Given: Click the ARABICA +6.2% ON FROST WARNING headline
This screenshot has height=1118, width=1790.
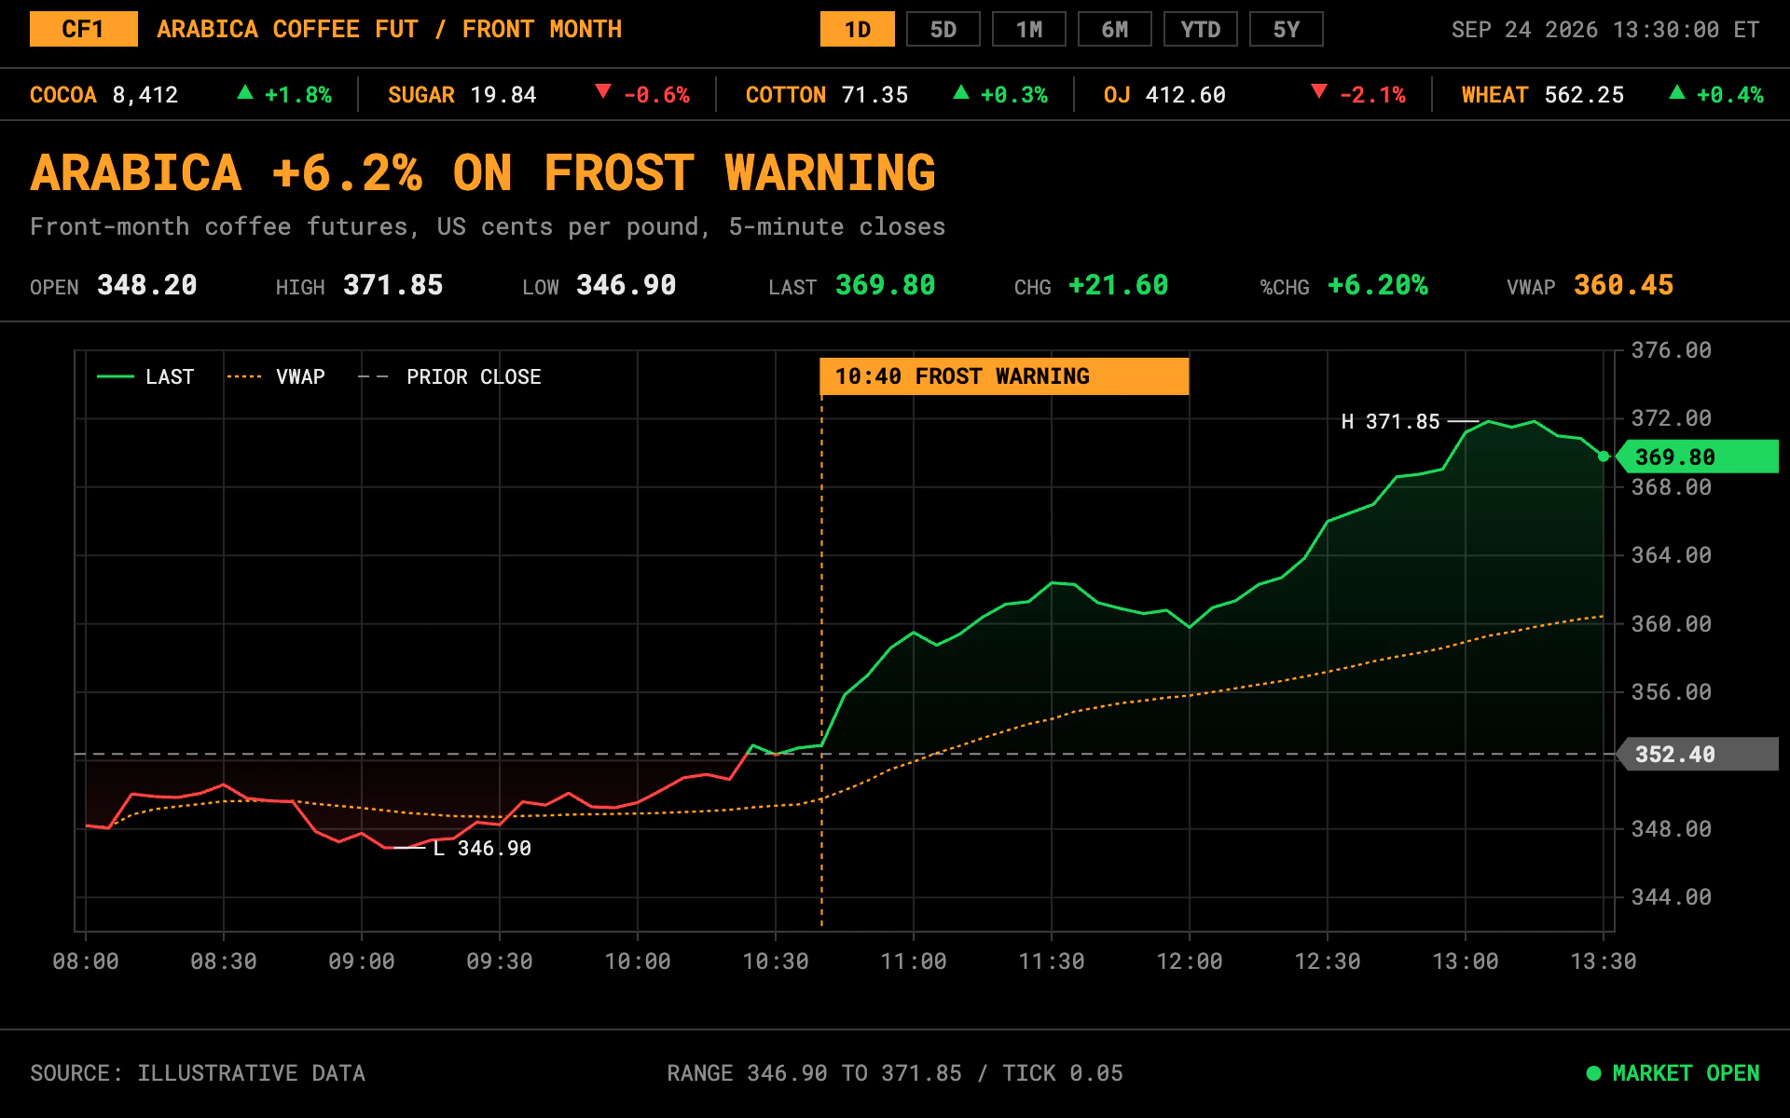Looking at the screenshot, I should coord(483,173).
